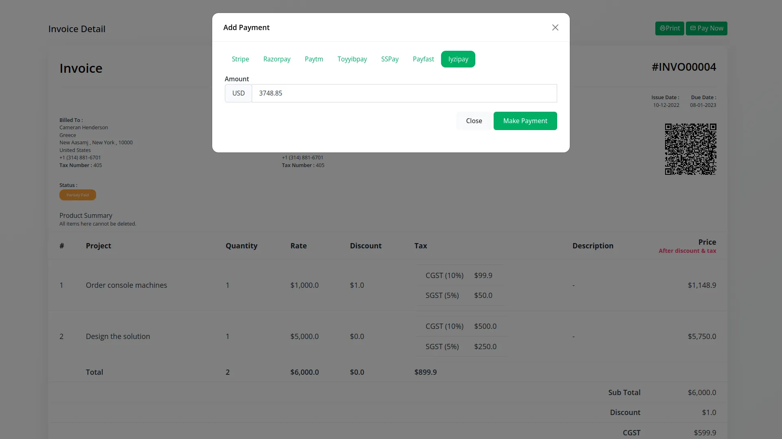
Task: Select the Payfast payment tab
Action: pyautogui.click(x=423, y=59)
